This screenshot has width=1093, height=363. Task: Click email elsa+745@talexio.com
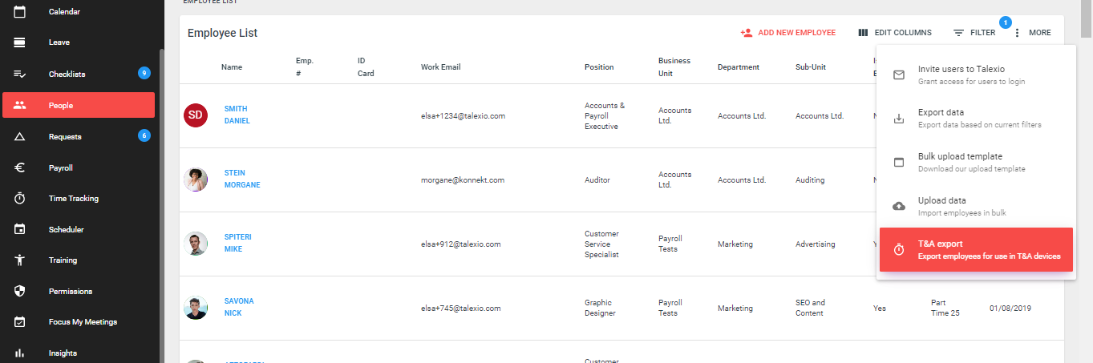(461, 308)
